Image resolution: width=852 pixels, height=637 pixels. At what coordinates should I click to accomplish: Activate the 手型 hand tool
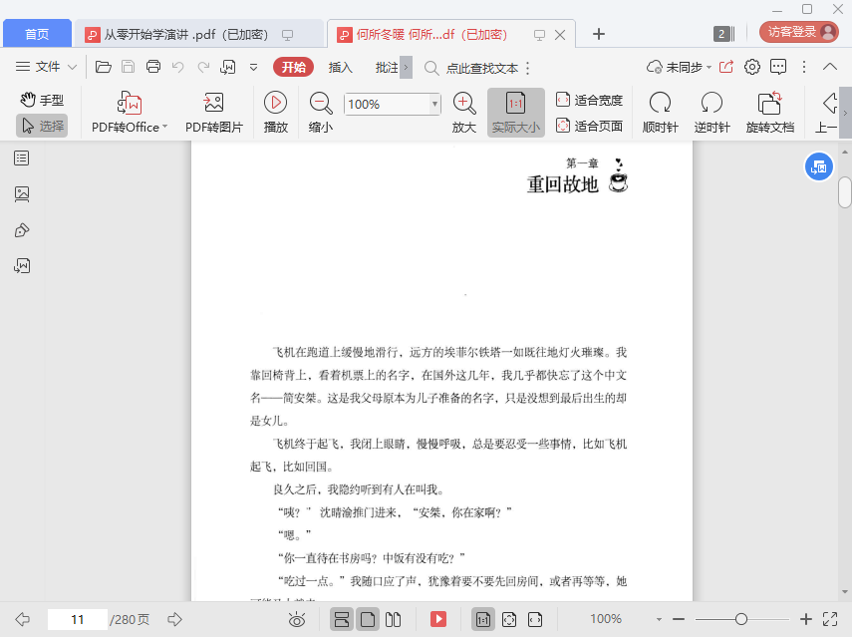[x=43, y=100]
